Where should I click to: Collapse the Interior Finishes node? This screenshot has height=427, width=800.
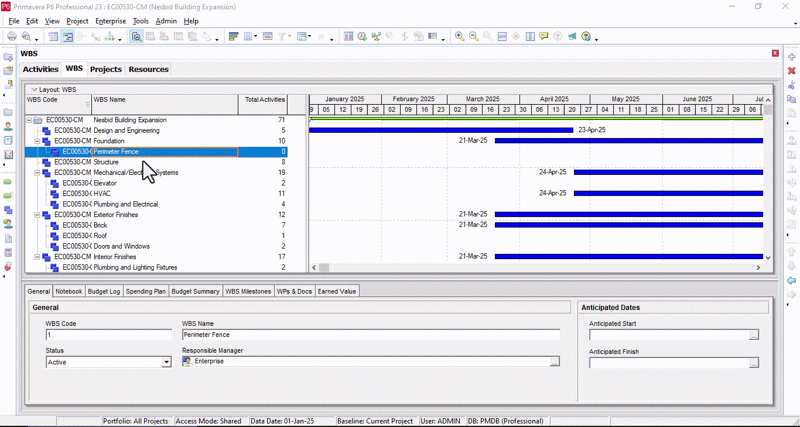37,257
